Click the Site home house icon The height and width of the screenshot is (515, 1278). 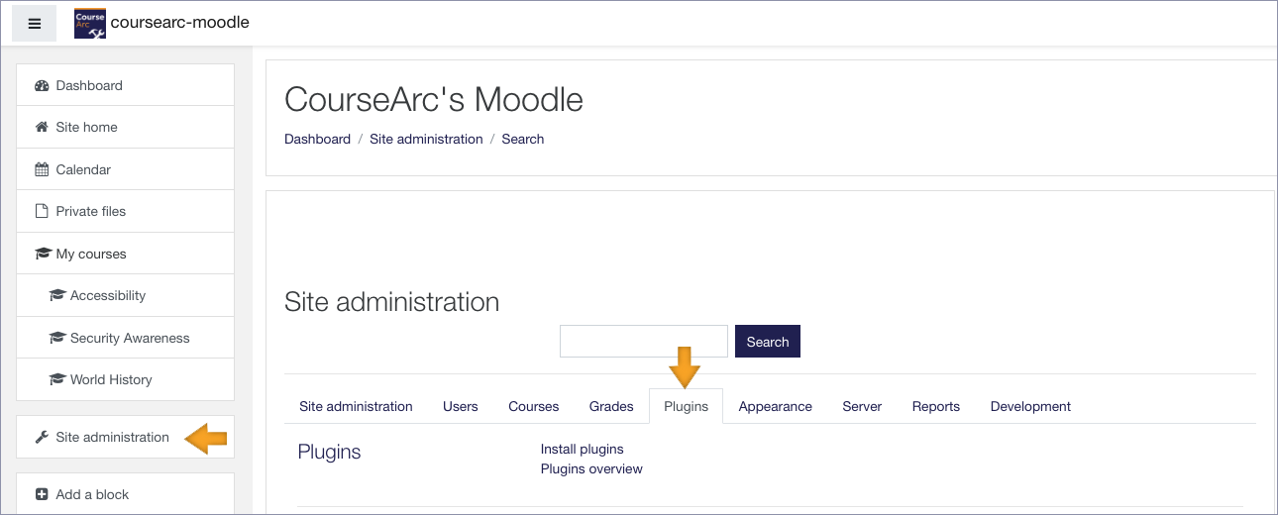(x=42, y=127)
